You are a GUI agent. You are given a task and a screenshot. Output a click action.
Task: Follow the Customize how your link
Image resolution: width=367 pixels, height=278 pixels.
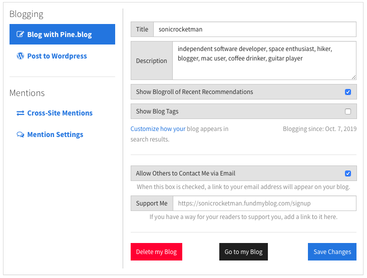click(158, 129)
